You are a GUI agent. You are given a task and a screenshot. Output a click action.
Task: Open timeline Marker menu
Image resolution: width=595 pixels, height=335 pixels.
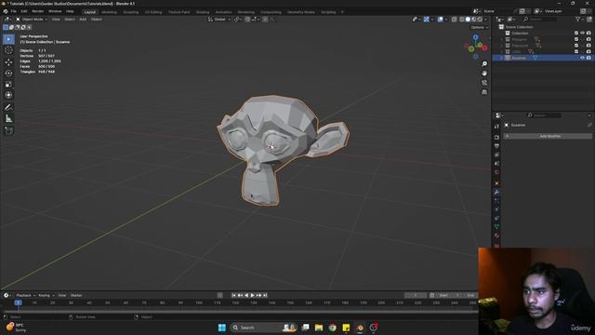pos(76,295)
